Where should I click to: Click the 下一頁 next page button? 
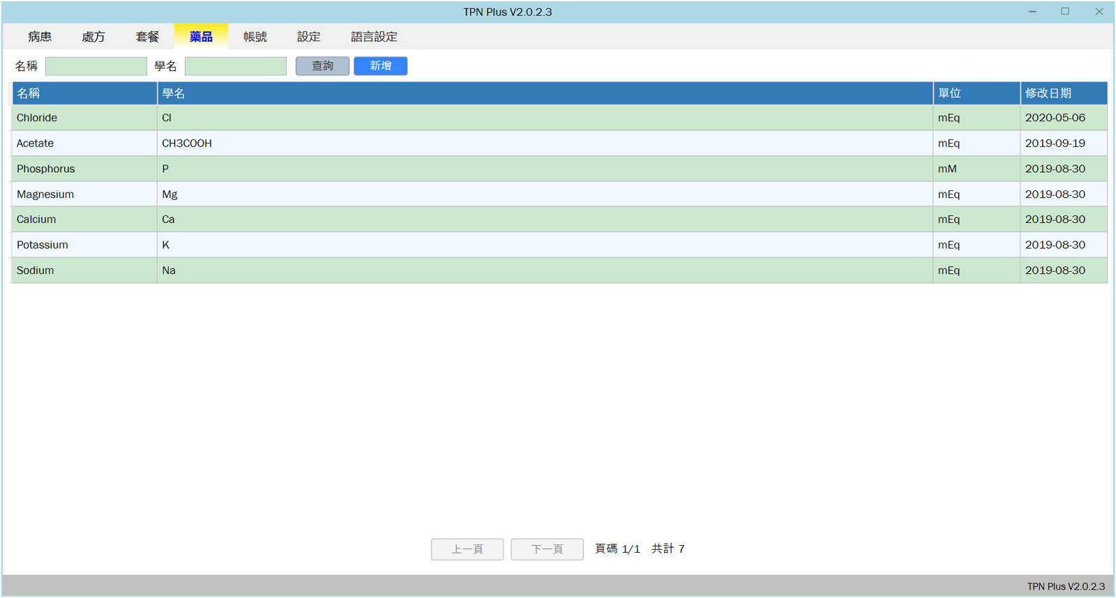tap(547, 549)
